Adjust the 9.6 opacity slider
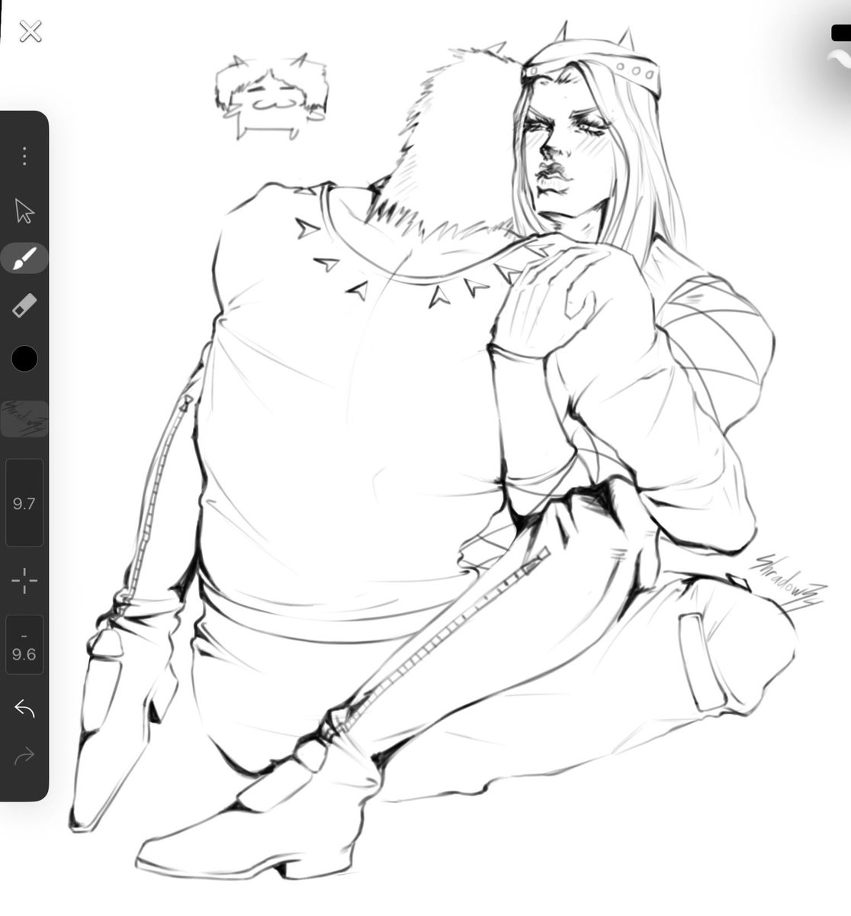 [24, 645]
